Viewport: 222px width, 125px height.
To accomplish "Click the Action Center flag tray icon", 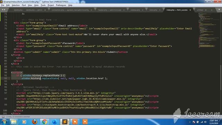I will tap(194, 122).
